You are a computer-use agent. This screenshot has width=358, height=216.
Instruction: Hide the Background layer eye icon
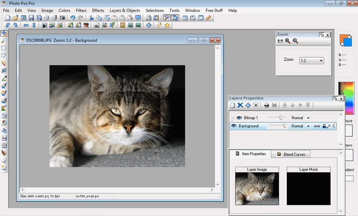coord(234,126)
